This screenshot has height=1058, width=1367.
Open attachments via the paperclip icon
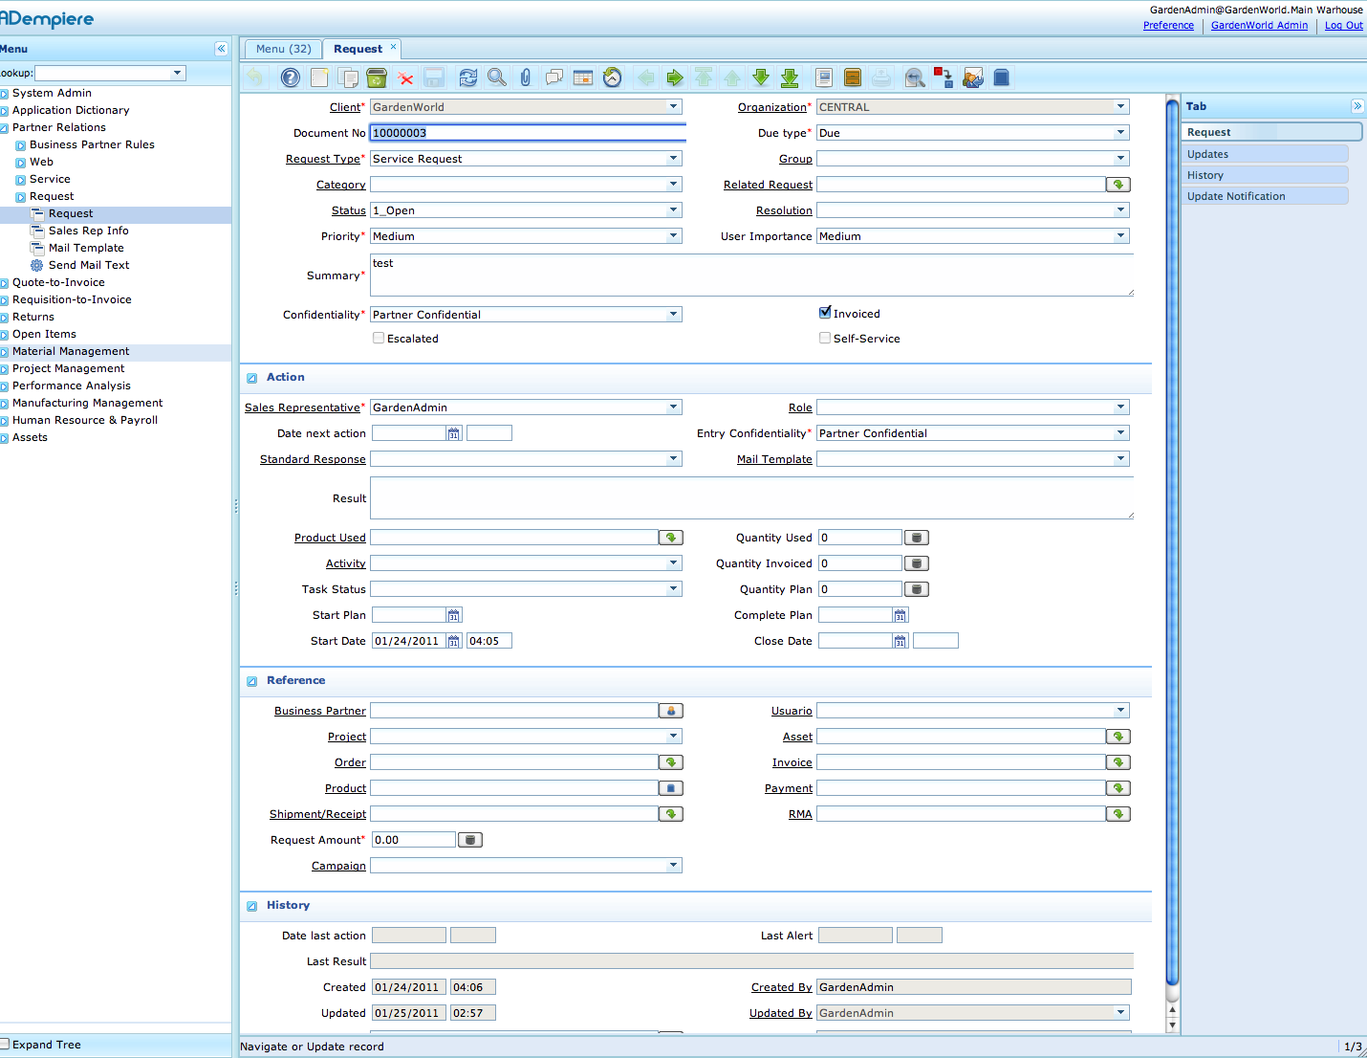click(526, 77)
